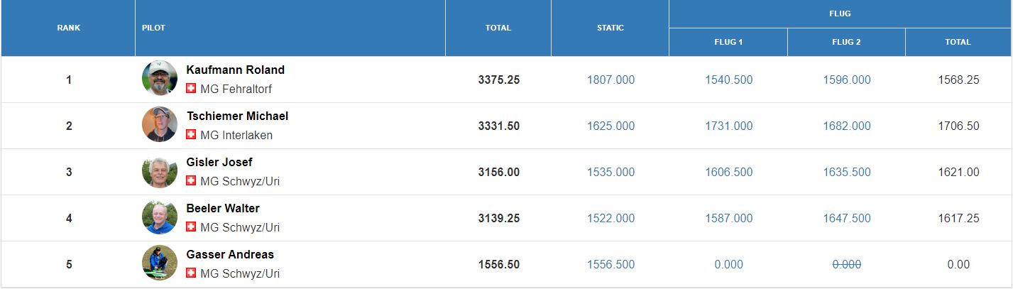The width and height of the screenshot is (1013, 289).
Task: Click flag icon in Gasser Andreas's row
Action: [x=191, y=273]
